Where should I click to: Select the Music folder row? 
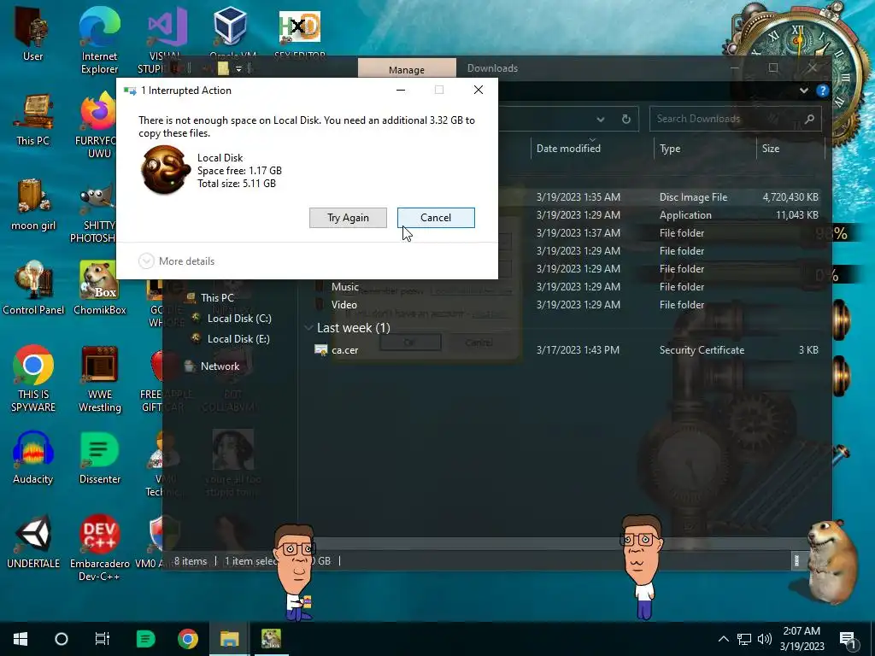tap(567, 287)
